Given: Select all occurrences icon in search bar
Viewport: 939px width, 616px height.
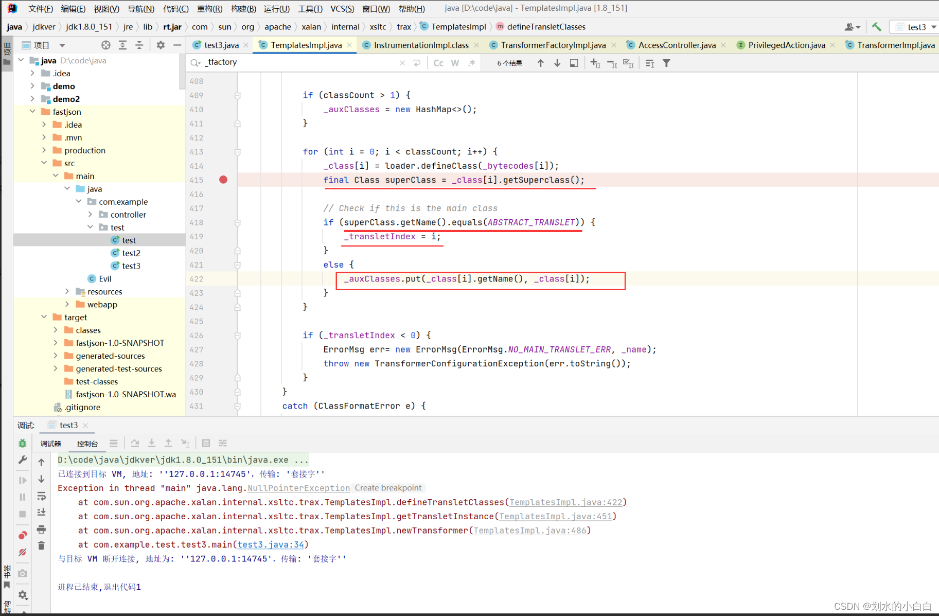Looking at the screenshot, I should [628, 63].
